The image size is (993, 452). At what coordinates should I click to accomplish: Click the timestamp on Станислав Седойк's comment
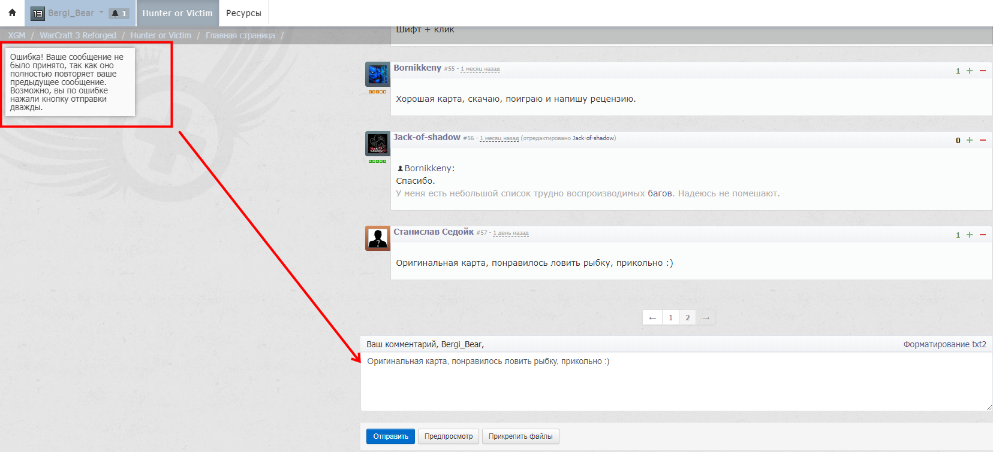(x=511, y=233)
